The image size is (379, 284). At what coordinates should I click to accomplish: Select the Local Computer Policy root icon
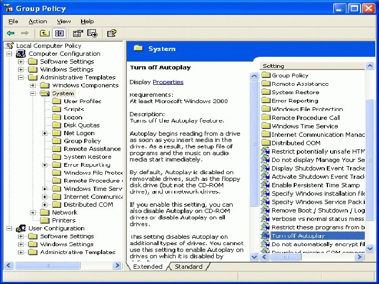coord(9,45)
